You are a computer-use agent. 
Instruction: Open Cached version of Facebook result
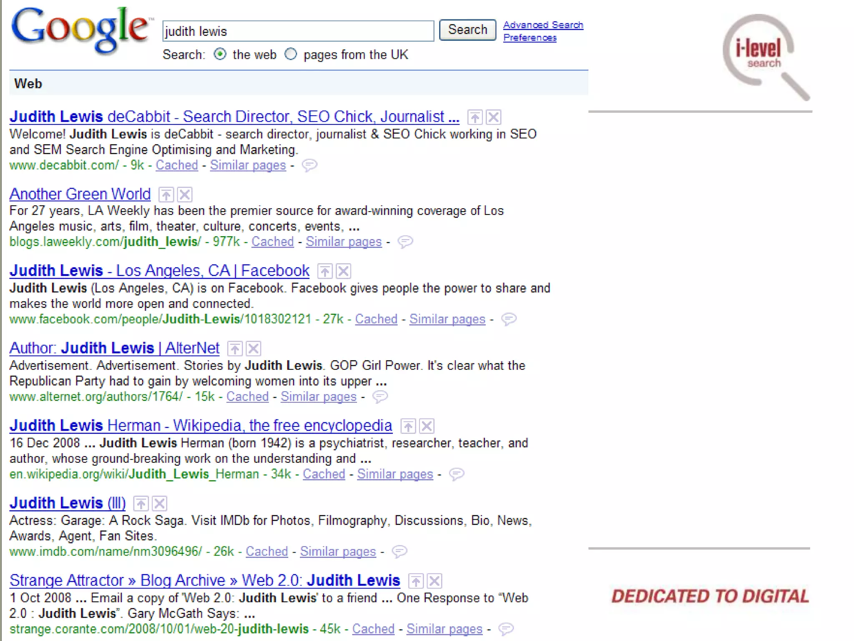point(376,319)
